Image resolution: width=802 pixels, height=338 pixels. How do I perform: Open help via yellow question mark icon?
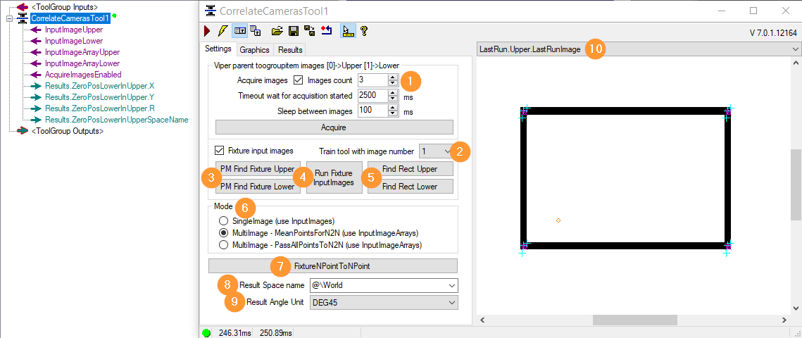tap(363, 31)
